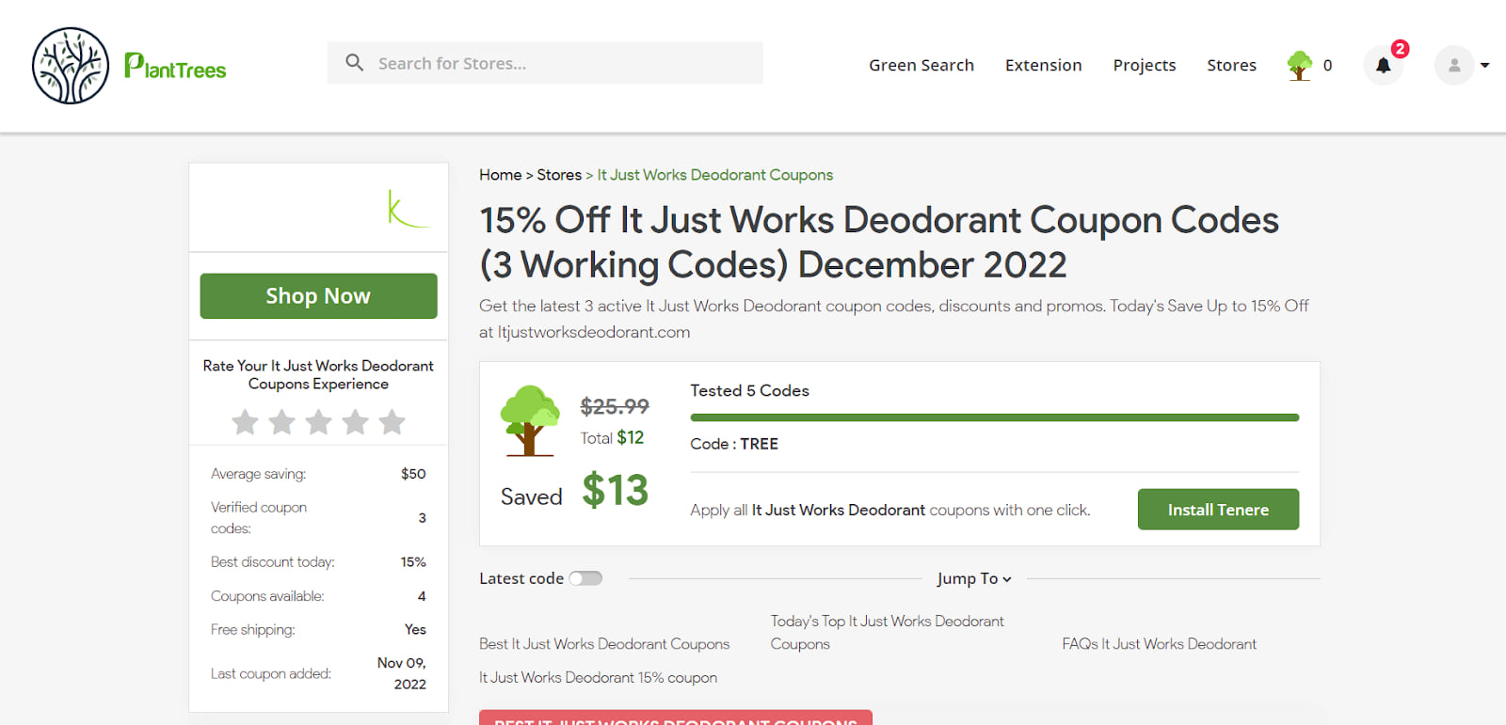1506x725 pixels.
Task: Rate experience with the first star
Action: [245, 422]
